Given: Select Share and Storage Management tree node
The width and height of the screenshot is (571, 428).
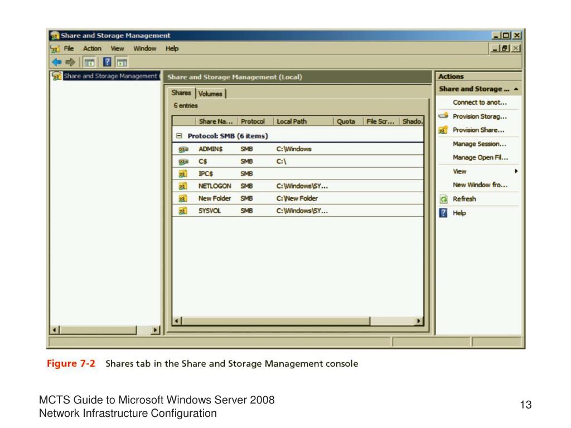Looking at the screenshot, I should [111, 76].
